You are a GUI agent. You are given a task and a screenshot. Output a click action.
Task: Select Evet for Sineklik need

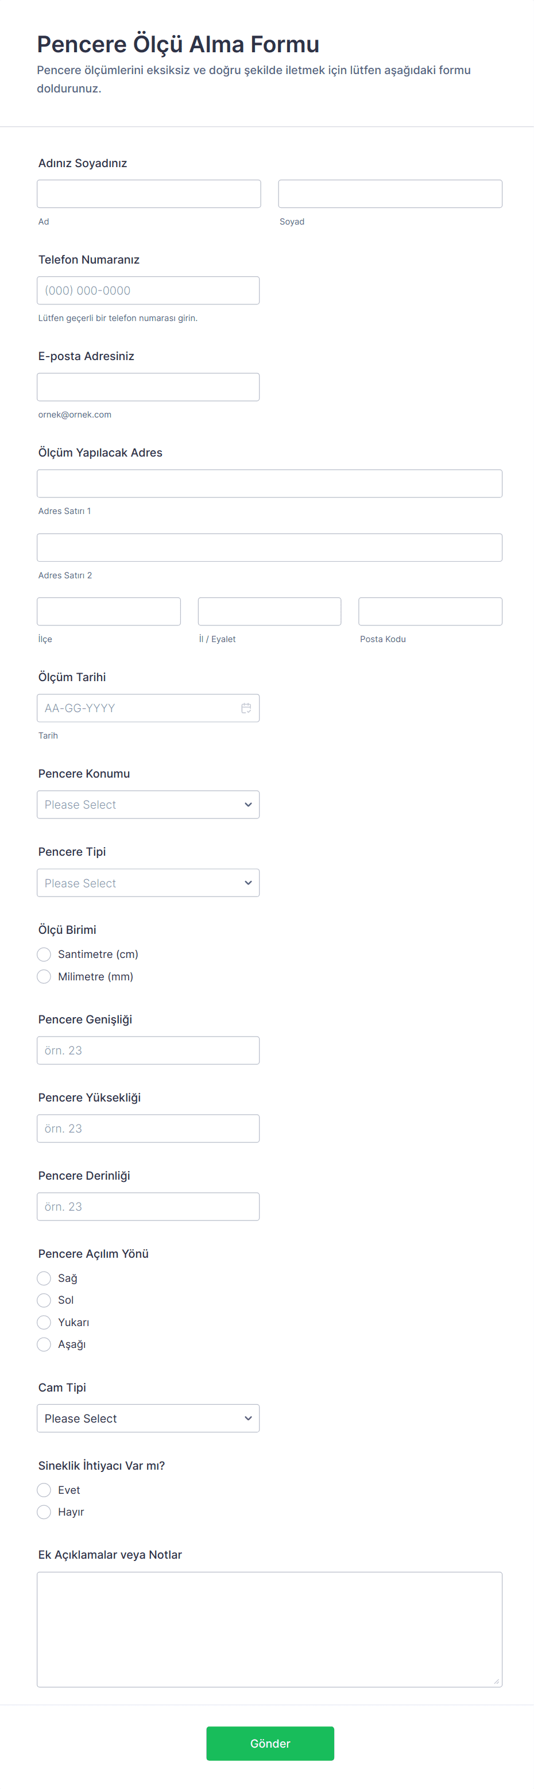point(44,1490)
